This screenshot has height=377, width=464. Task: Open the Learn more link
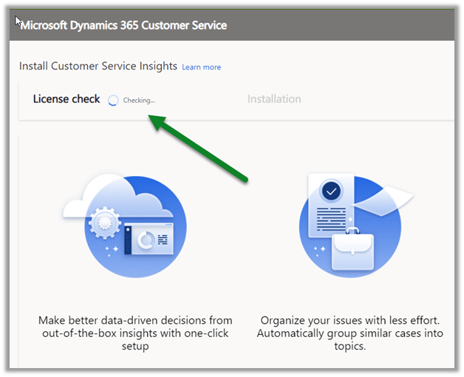(201, 67)
